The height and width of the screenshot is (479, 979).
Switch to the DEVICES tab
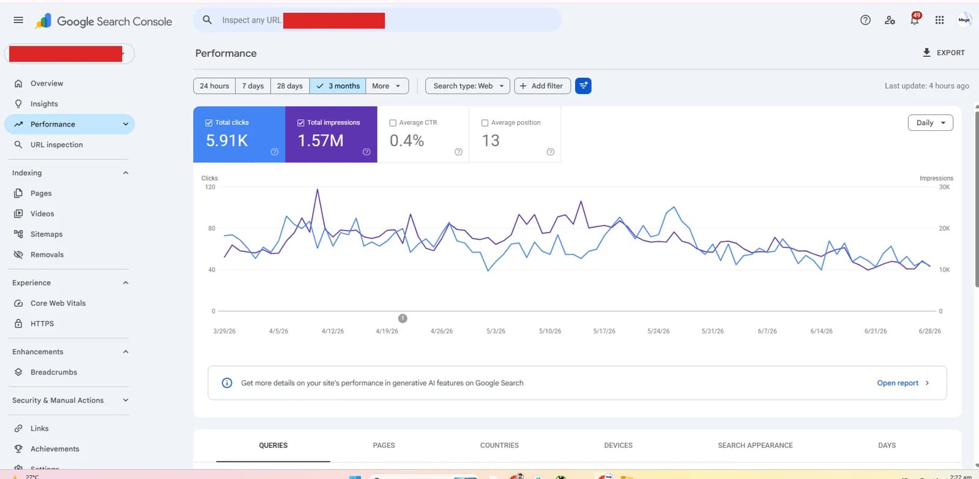(618, 446)
